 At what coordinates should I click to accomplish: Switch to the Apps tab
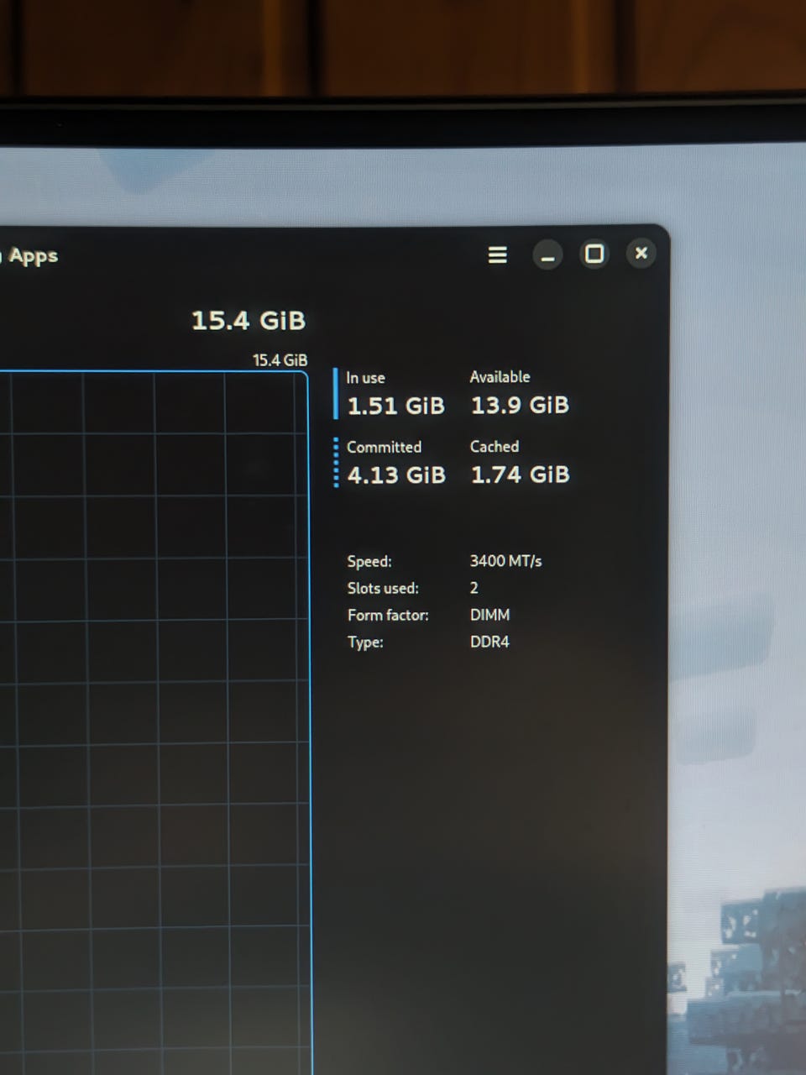click(x=33, y=256)
